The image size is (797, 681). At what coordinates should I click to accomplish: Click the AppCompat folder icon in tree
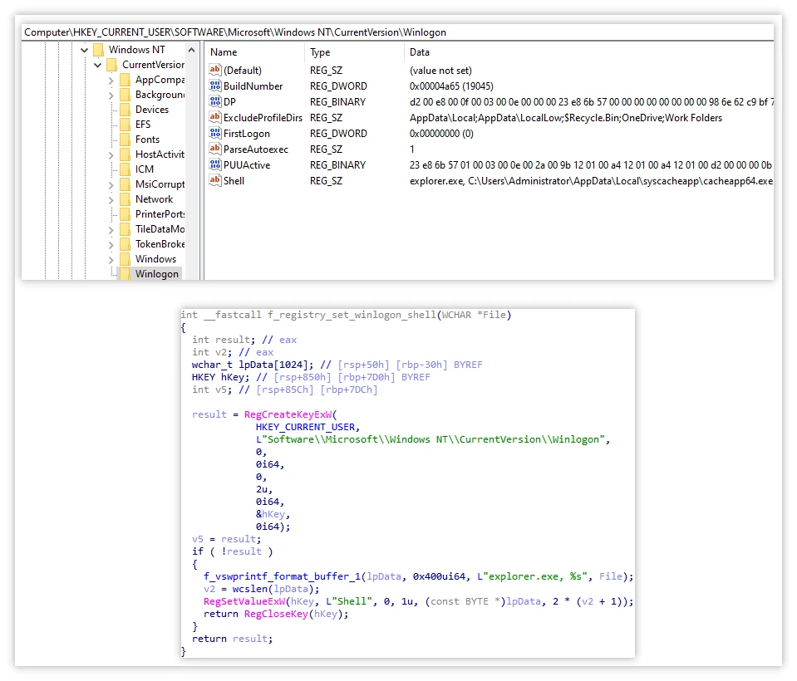tap(125, 80)
